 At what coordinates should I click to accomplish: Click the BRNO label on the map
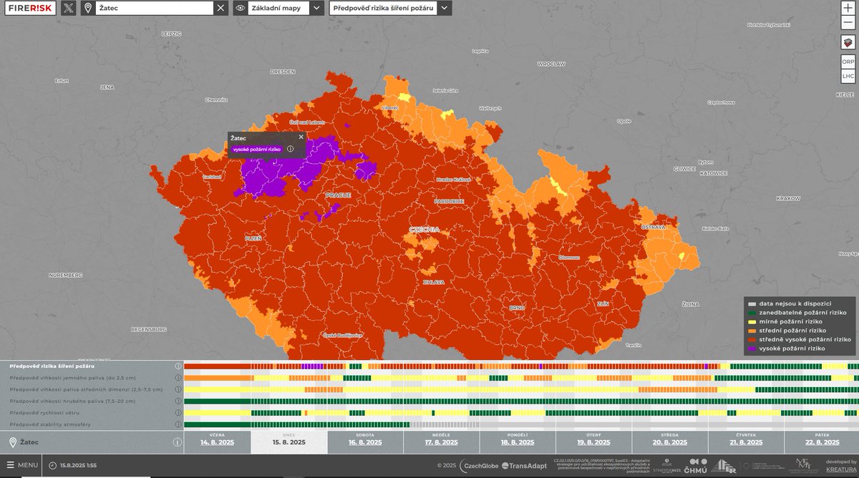517,308
